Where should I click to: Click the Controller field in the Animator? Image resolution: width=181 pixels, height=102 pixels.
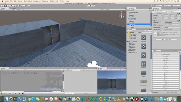[x=172, y=22]
